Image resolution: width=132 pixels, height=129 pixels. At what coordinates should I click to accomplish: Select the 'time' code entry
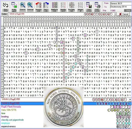3,113
